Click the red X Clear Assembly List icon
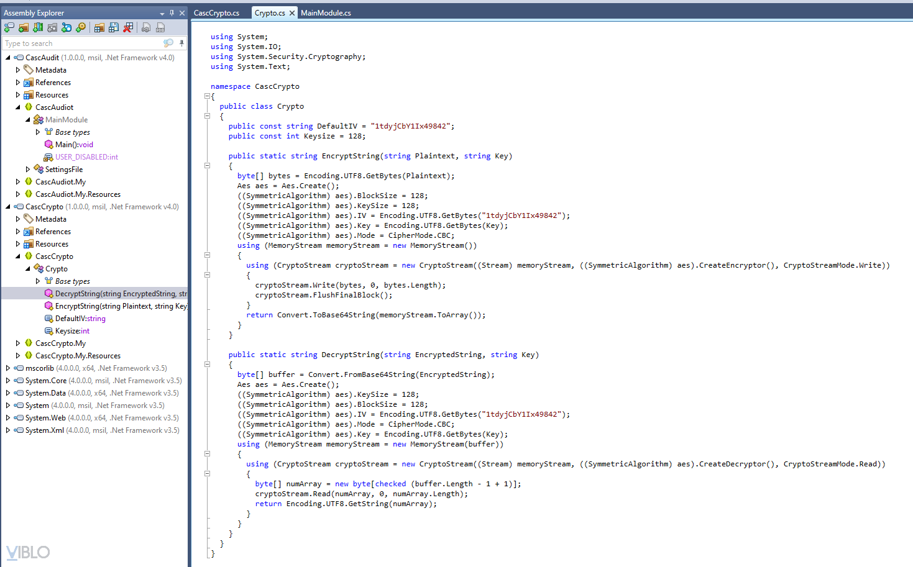The image size is (913, 567). click(x=128, y=27)
